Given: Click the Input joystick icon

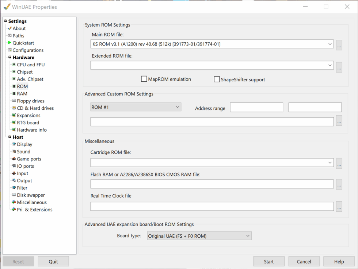Looking at the screenshot, I should click(x=14, y=174).
